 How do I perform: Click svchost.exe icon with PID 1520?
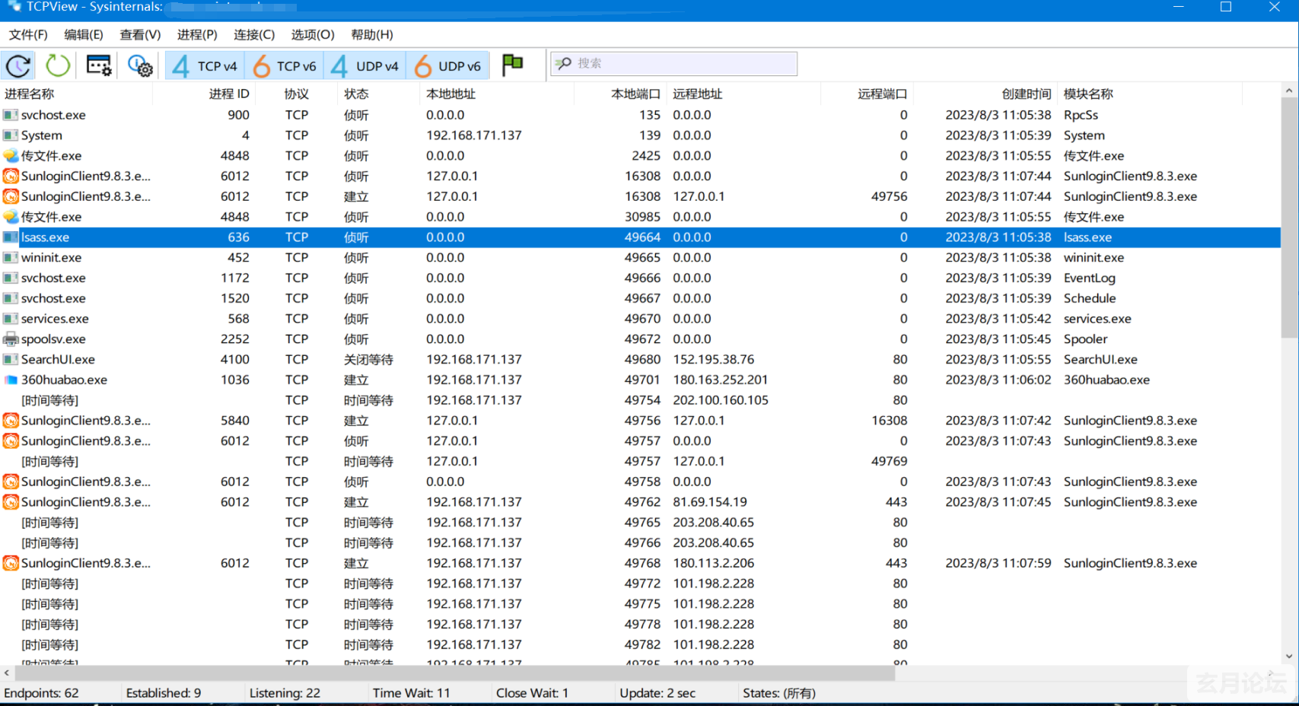click(11, 298)
